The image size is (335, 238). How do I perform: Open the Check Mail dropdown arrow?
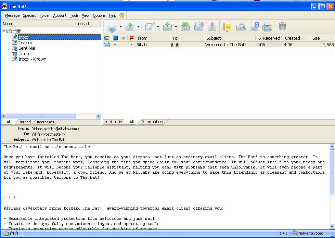[120, 27]
